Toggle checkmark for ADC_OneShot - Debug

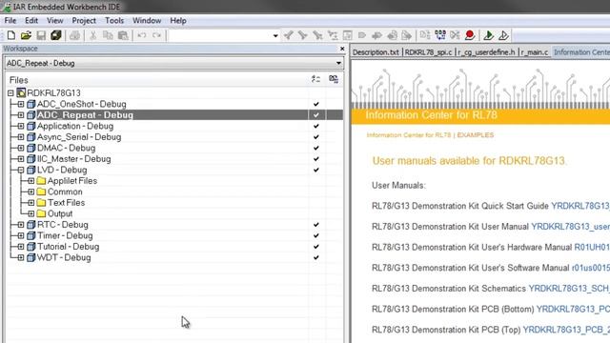(x=316, y=104)
